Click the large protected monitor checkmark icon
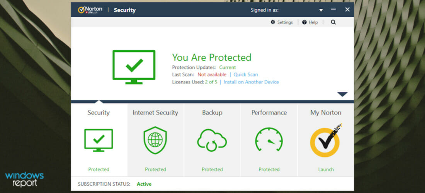Screen dimensions: 425x193 point(134,67)
